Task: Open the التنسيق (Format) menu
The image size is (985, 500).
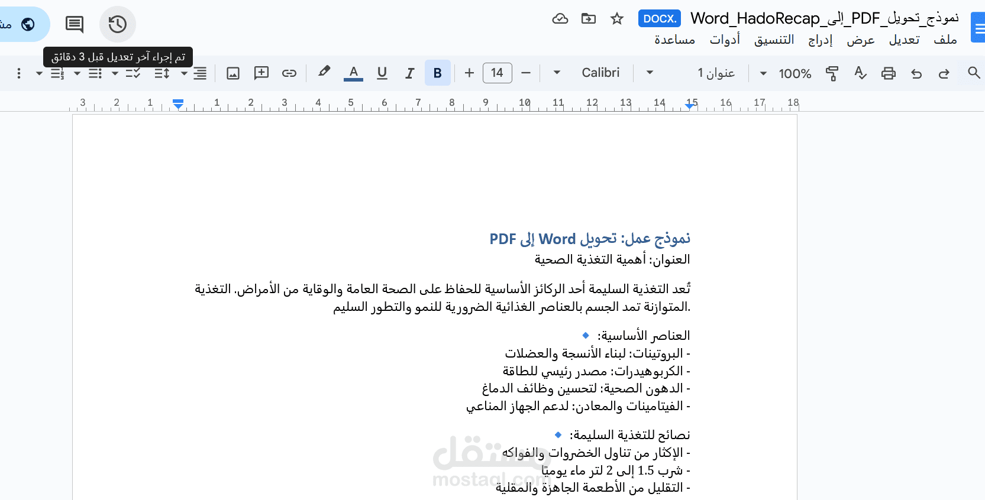Action: tap(774, 40)
